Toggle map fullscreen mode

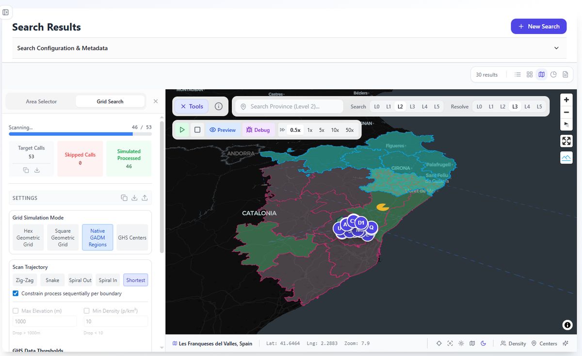click(566, 141)
